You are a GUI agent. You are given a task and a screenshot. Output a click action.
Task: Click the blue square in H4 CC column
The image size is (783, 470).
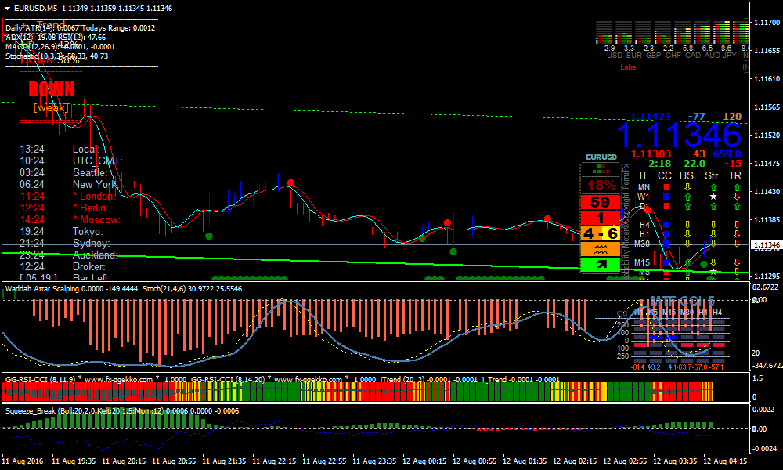(666, 225)
